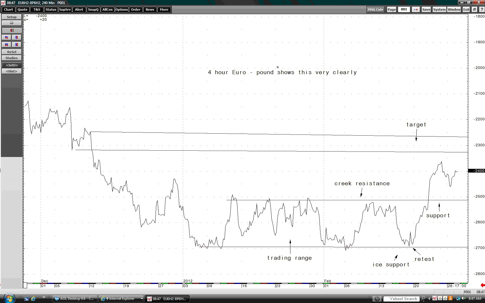485x303 pixels.
Task: Open the System menu
Action: click(439, 10)
